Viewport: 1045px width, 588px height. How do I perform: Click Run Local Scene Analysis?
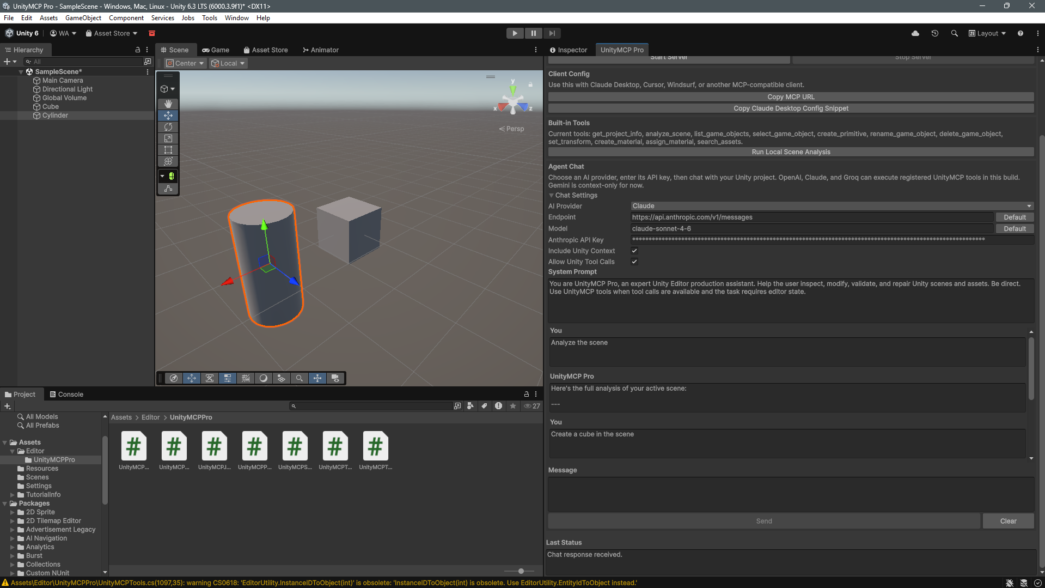pos(791,152)
